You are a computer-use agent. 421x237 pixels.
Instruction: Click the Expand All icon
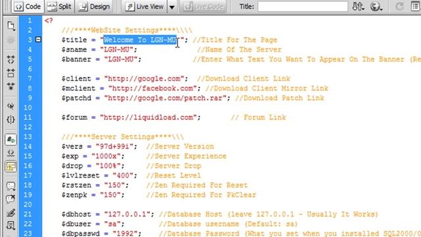[x=11, y=86]
